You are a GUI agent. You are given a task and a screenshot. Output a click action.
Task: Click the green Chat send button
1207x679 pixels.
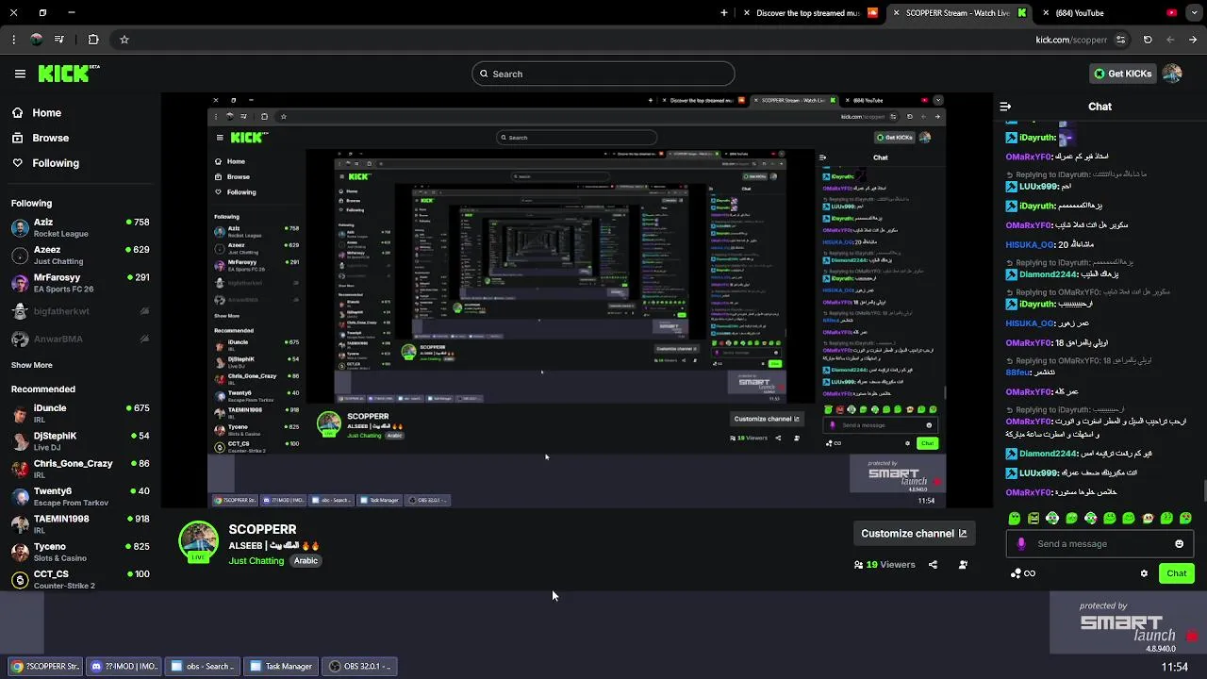point(1176,573)
